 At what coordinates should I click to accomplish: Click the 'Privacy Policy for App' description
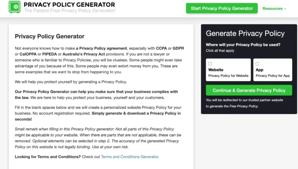[x=273, y=76]
